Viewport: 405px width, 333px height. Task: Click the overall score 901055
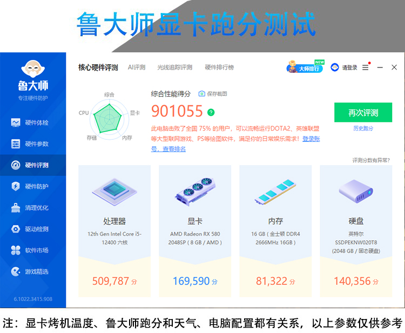coord(177,111)
